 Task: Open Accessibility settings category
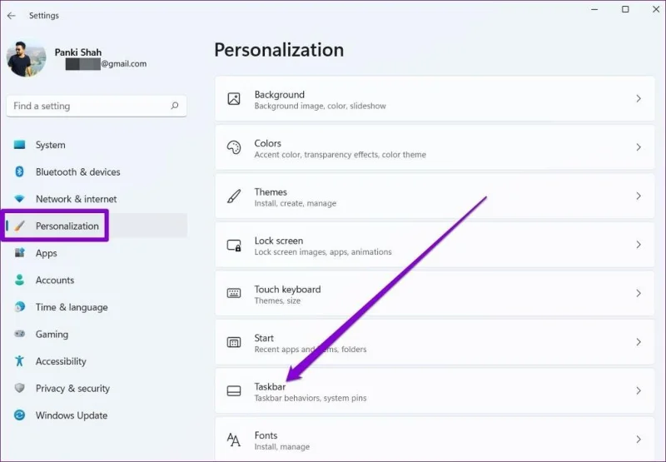97,361
